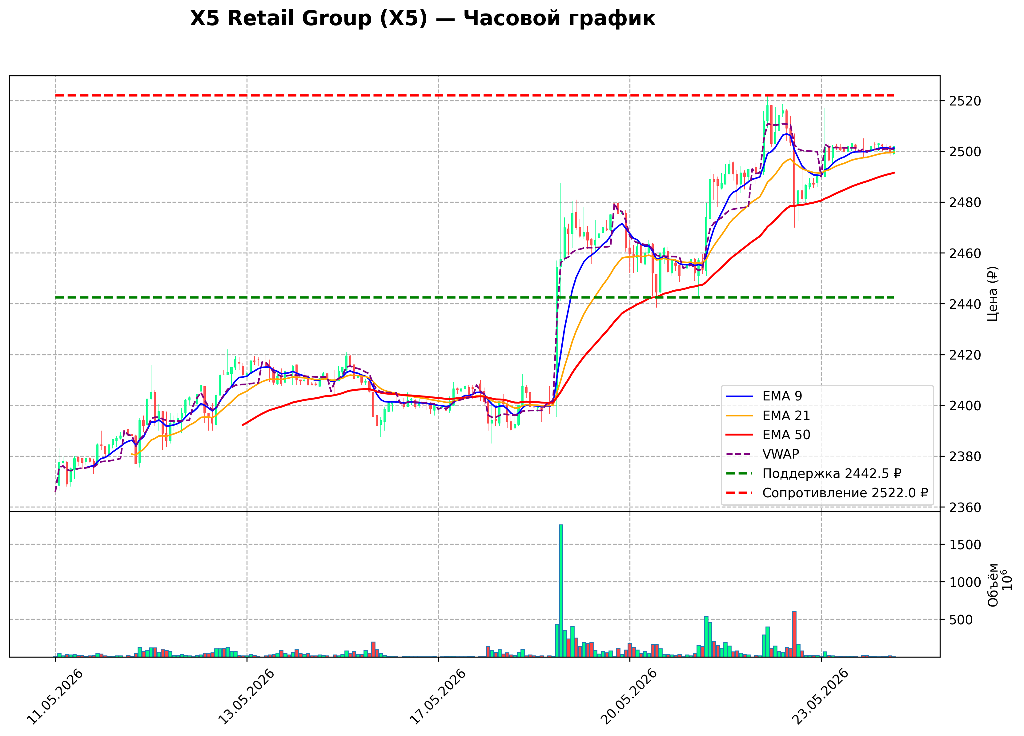Click the 13.05.2026 date label
This screenshot has width=1024, height=736.
click(246, 697)
